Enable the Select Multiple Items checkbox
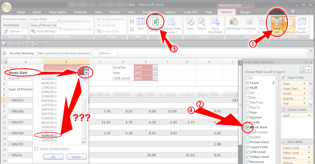315x164 pixels. [36, 149]
